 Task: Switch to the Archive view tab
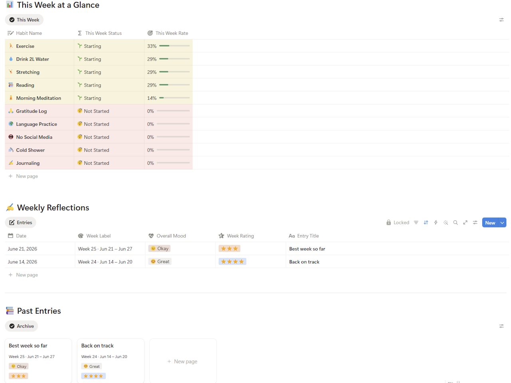[x=21, y=326]
